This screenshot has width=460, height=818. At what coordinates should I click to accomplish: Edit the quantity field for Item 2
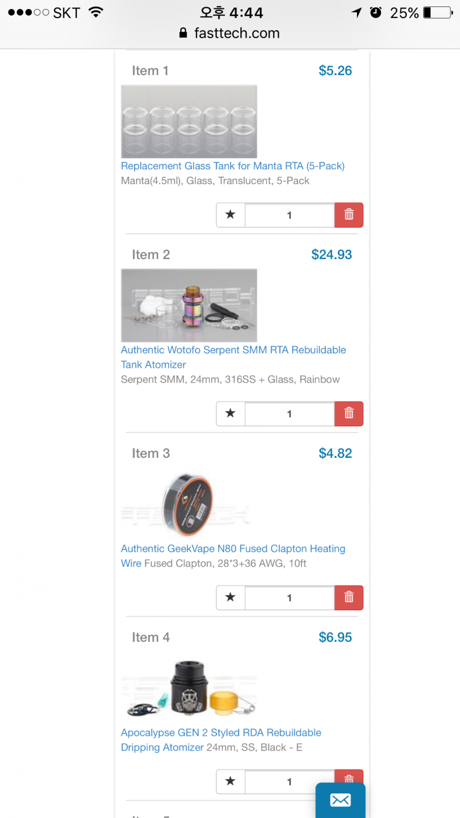tap(290, 414)
